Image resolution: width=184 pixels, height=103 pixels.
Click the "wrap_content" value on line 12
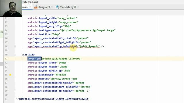point(68,22)
